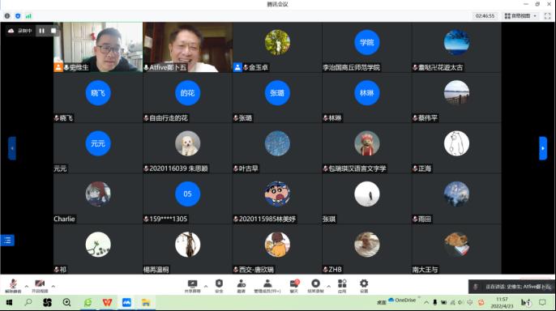The width and height of the screenshot is (556, 311).
Task: Turn on the camera video
Action: point(40,286)
